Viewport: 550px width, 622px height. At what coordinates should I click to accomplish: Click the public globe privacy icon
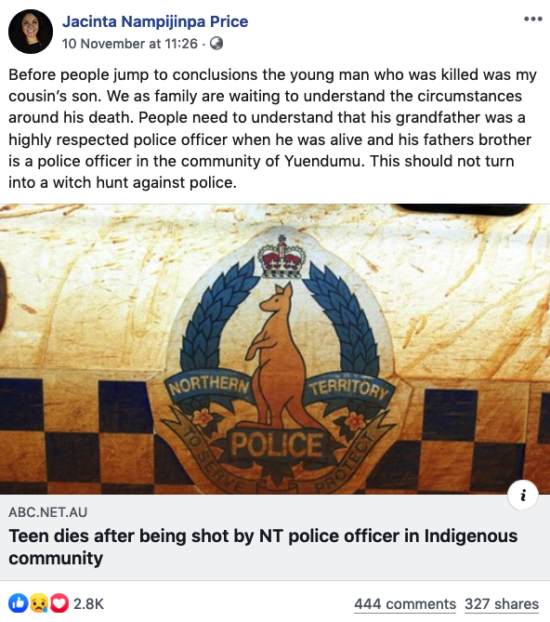216,44
